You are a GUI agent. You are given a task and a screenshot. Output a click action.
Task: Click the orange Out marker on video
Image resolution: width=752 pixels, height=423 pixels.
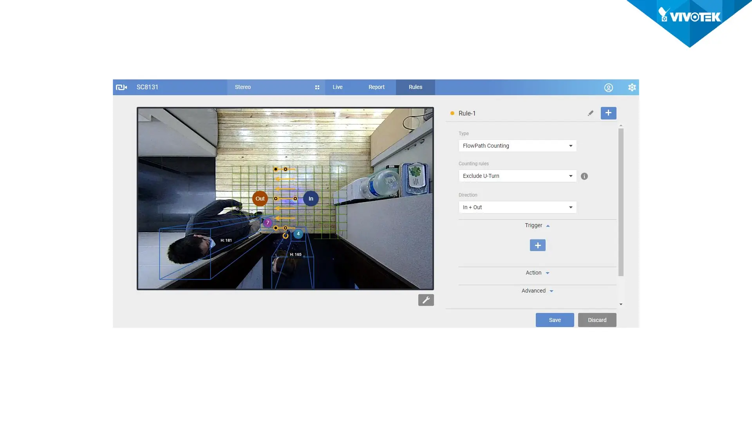click(260, 199)
